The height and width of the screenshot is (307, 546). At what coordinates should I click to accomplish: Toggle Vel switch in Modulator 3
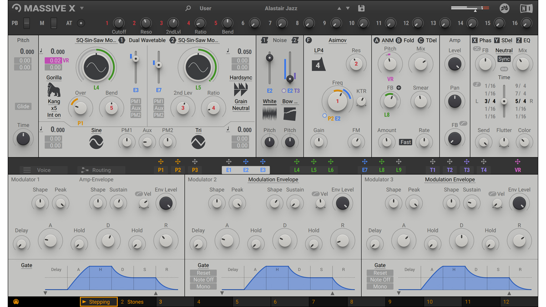click(492, 194)
